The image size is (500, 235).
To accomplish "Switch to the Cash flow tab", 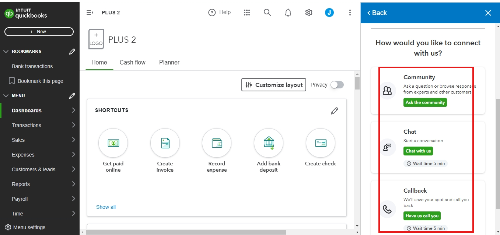I will pyautogui.click(x=133, y=62).
